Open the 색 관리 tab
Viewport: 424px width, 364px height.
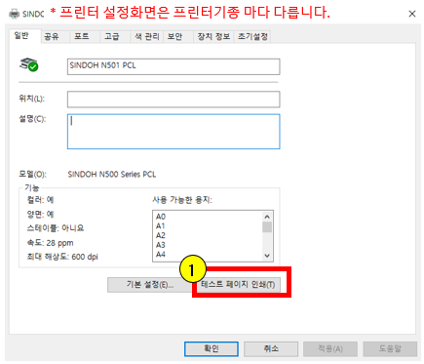click(x=146, y=37)
